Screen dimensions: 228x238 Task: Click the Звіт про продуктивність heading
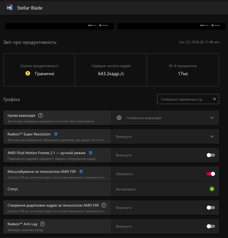click(x=30, y=42)
